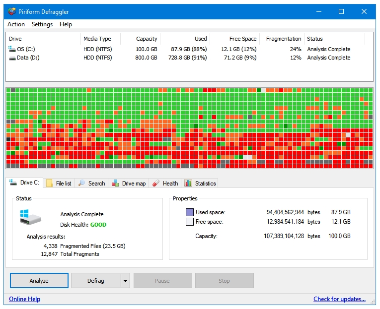The image size is (380, 309).
Task: Sort by the Free Space column header
Action: click(x=235, y=39)
